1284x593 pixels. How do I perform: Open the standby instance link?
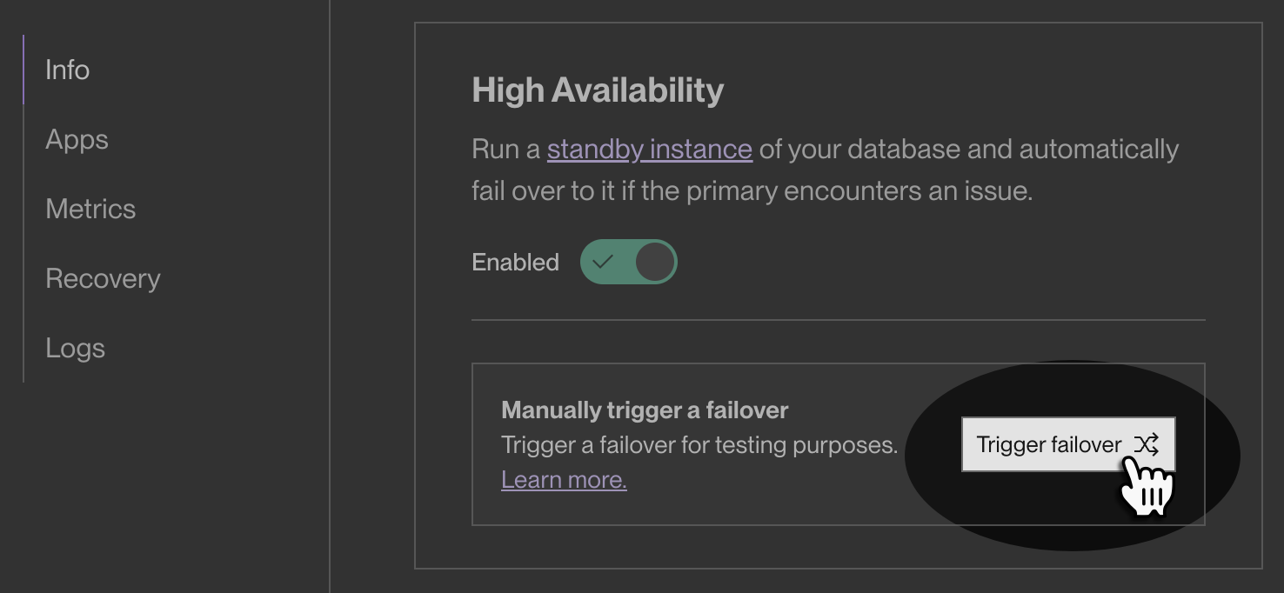(x=649, y=149)
